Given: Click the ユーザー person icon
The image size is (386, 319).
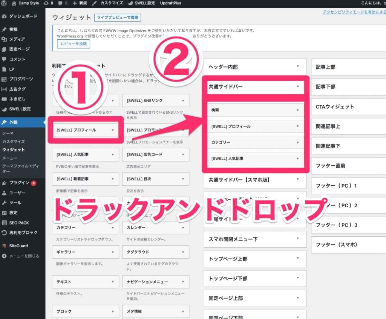Looking at the screenshot, I should 4,193.
